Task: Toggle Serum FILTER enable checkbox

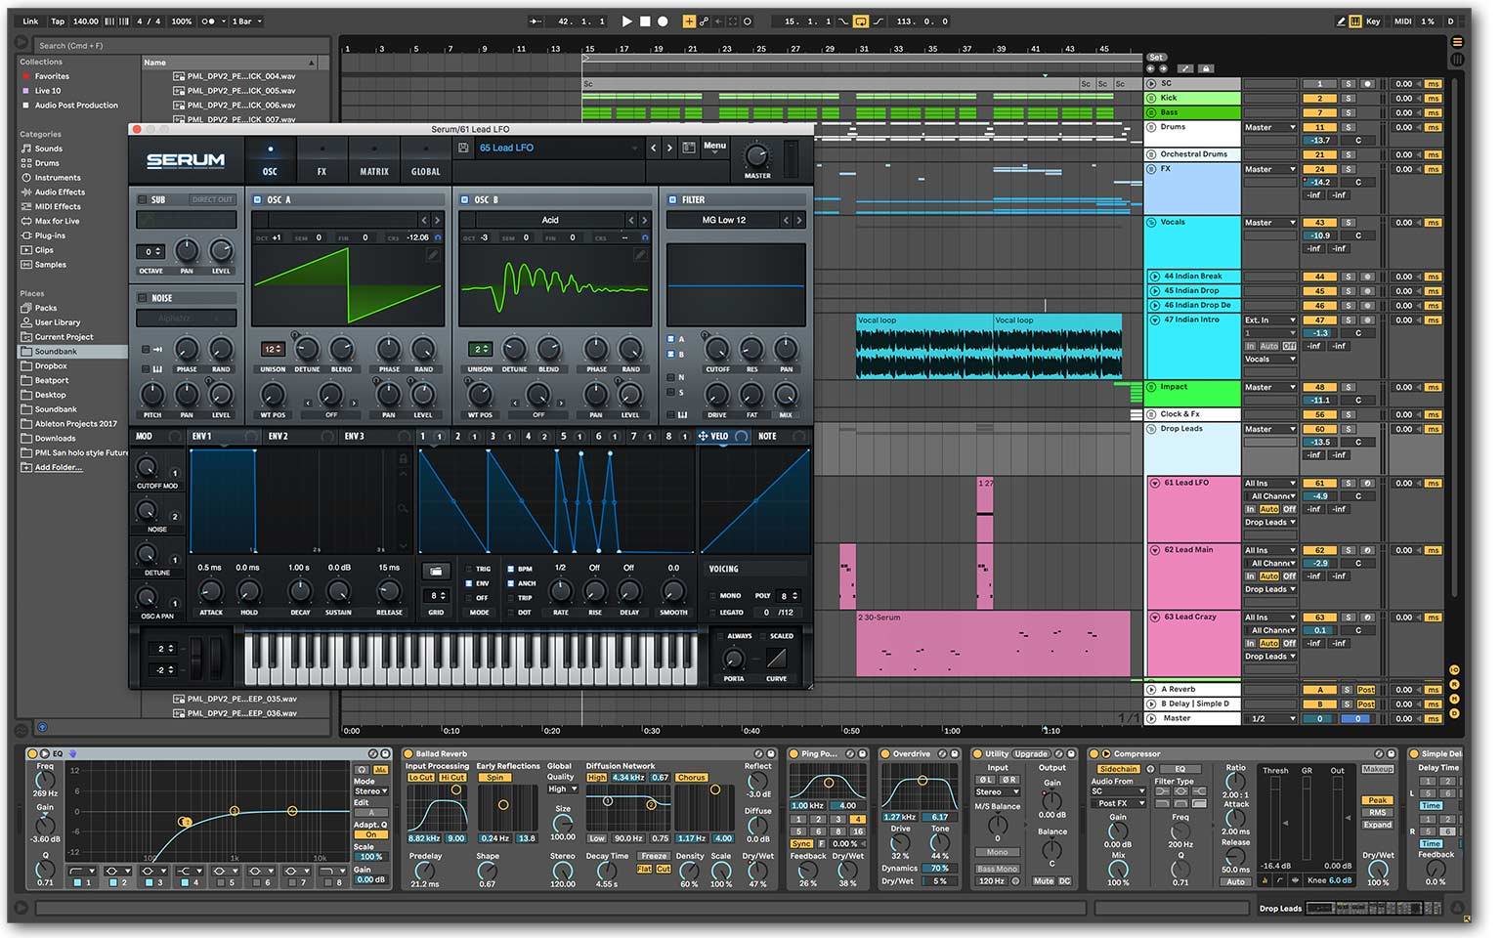Action: [x=672, y=199]
